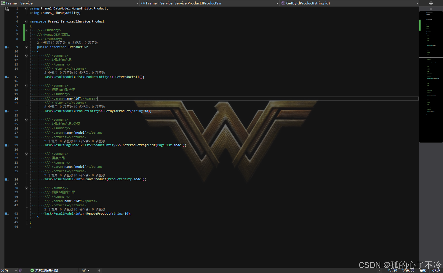
Task: Click inheritance margin icon beside SaveProduct line
Action: pos(7,179)
